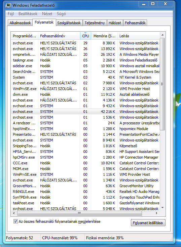The width and height of the screenshot is (181, 247).
Task: Sort by the Leírás column header
Action: coord(139,36)
